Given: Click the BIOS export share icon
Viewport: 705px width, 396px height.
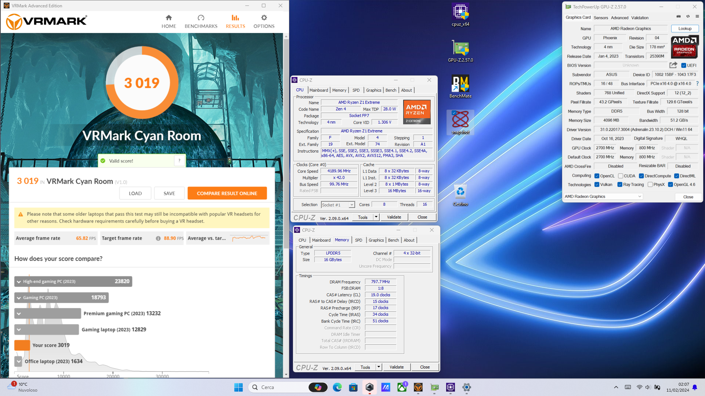Looking at the screenshot, I should click(673, 65).
